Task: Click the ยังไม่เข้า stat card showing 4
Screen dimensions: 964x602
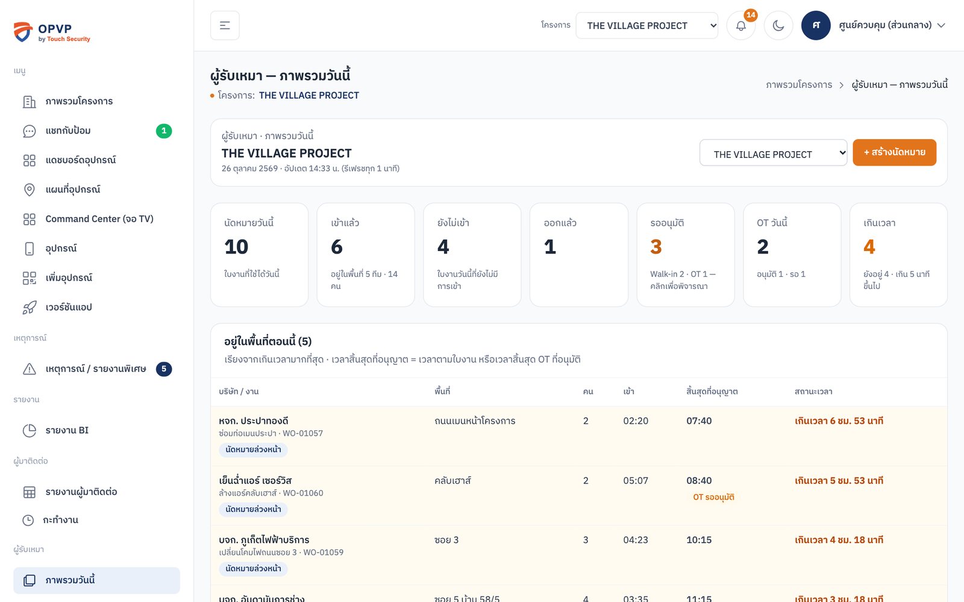Action: pos(472,255)
